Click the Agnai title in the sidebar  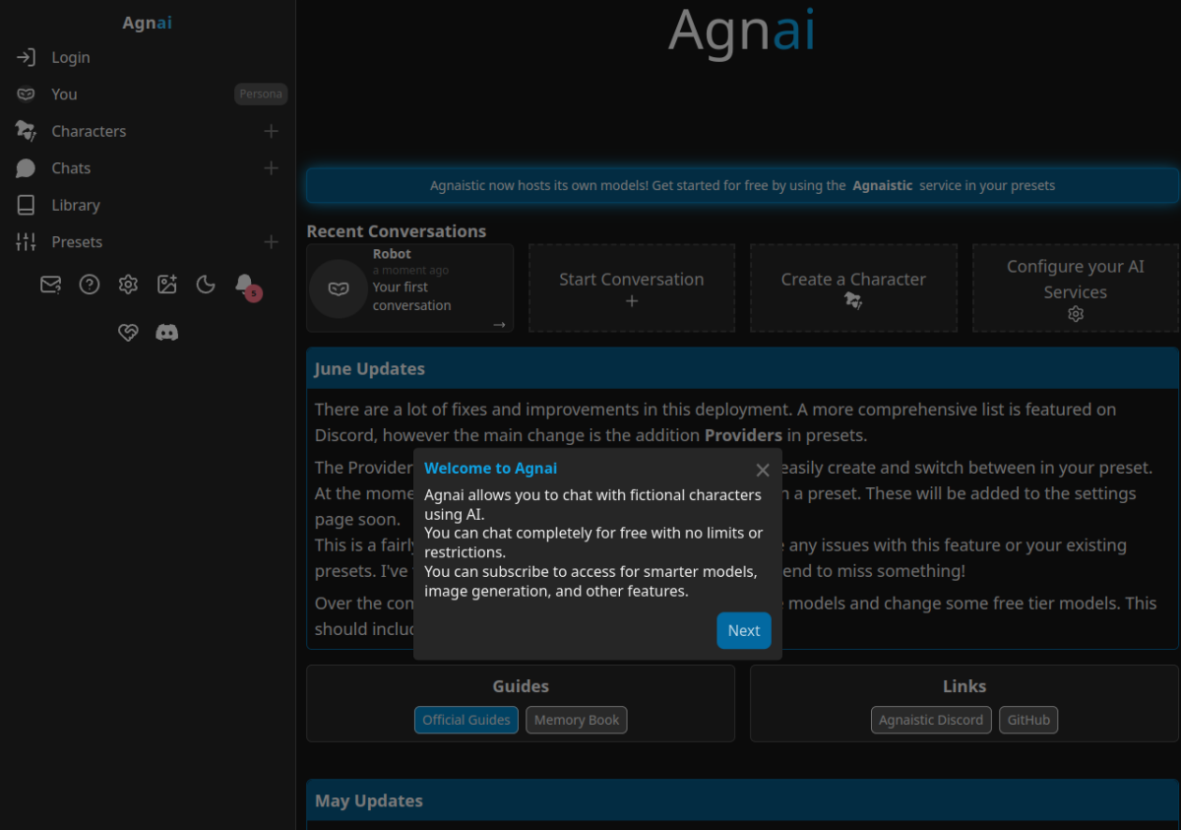[x=148, y=22]
